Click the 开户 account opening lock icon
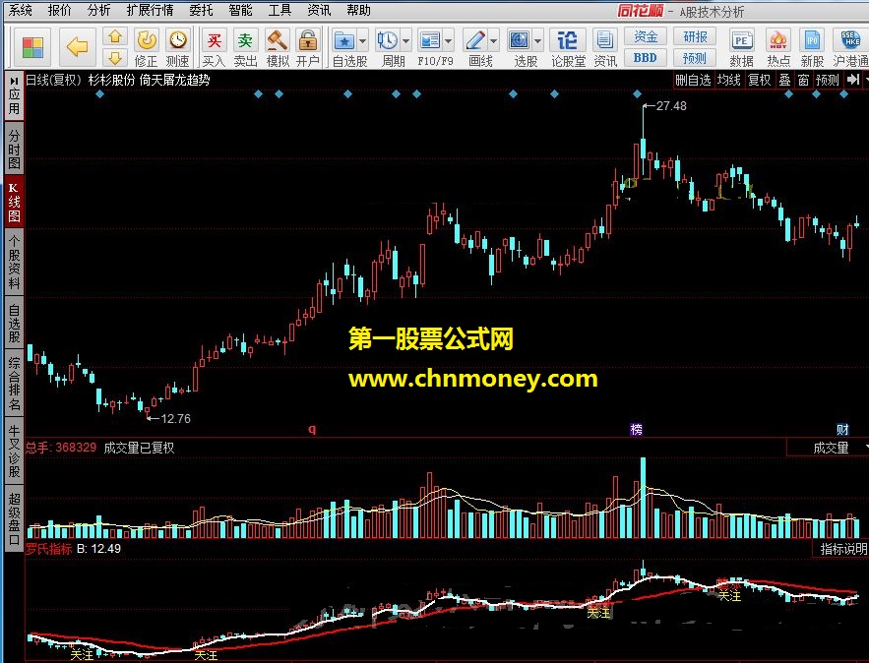The width and height of the screenshot is (869, 663). [308, 47]
